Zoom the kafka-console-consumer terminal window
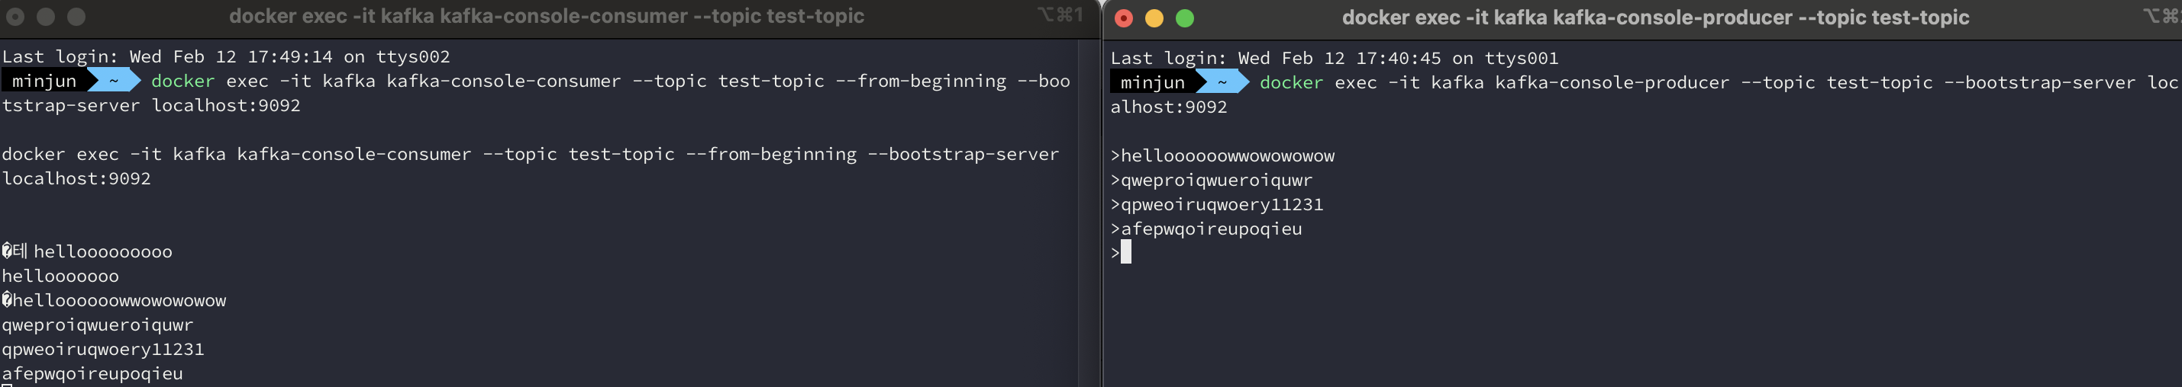 [x=76, y=16]
